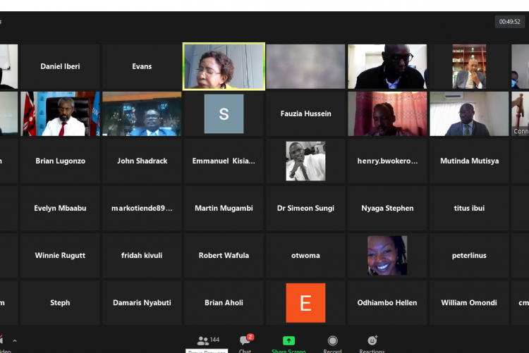This screenshot has width=529, height=353.
Task: Select the active speaker video with yellow border
Action: click(x=224, y=67)
